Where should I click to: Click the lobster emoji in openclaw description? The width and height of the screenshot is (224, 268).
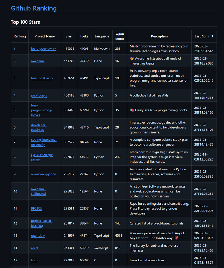click(176, 238)
